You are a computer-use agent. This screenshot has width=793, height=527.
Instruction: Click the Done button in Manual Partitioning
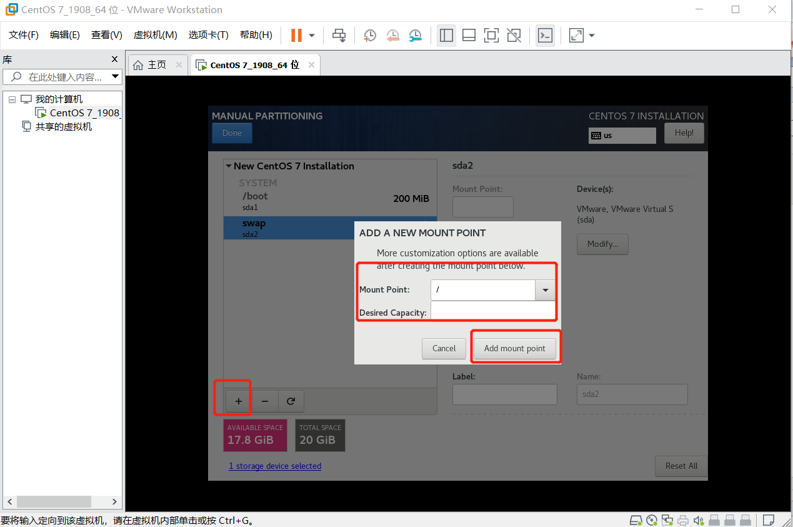pyautogui.click(x=232, y=133)
